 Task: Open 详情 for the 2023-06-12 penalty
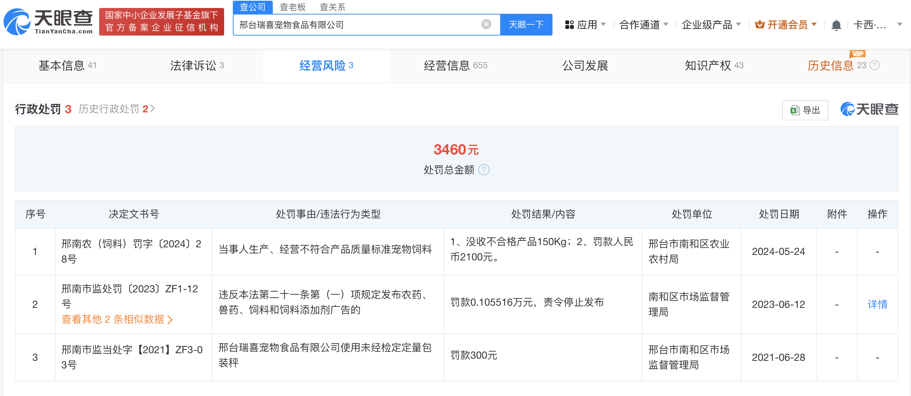pyautogui.click(x=877, y=304)
